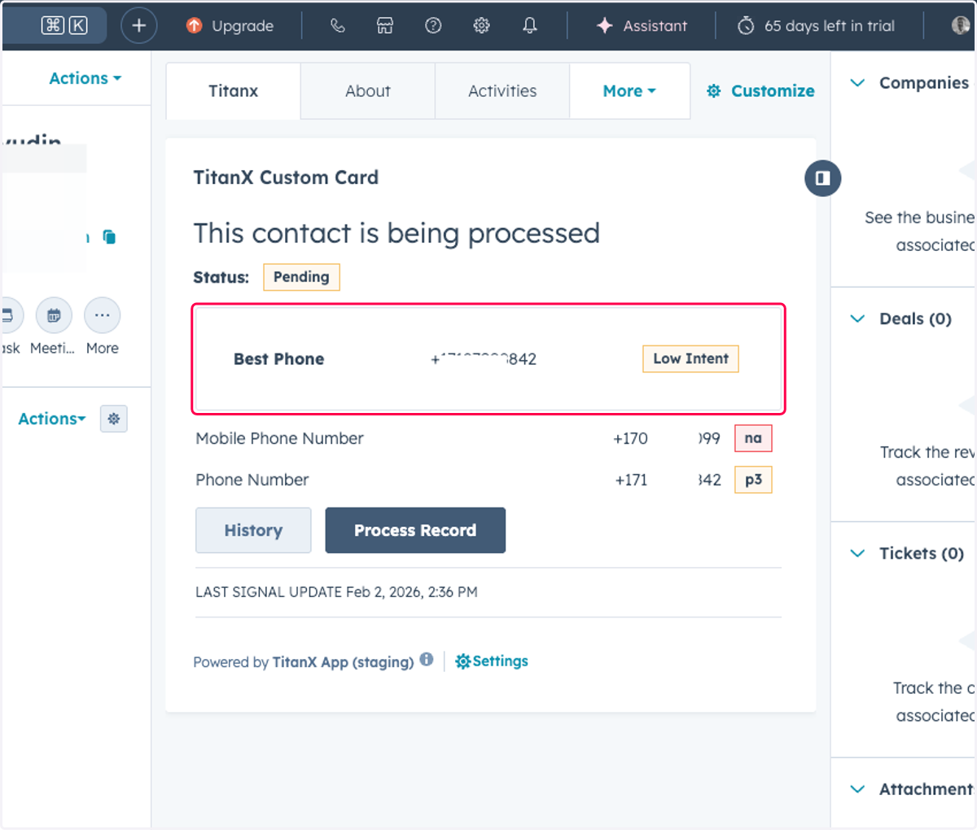
Task: Toggle the right sidebar collapse button
Action: pyautogui.click(x=822, y=178)
